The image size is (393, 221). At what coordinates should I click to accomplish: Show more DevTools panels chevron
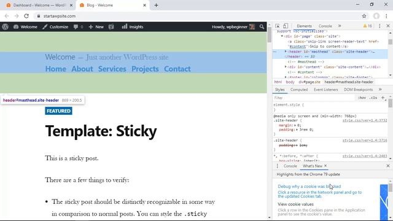[x=340, y=26]
